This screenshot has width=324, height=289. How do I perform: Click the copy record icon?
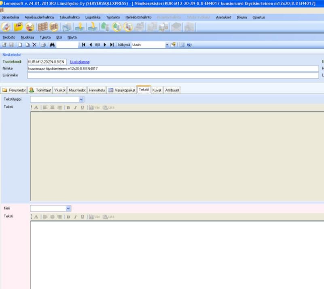(28, 45)
